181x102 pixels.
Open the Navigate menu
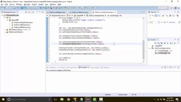pos(27,5)
